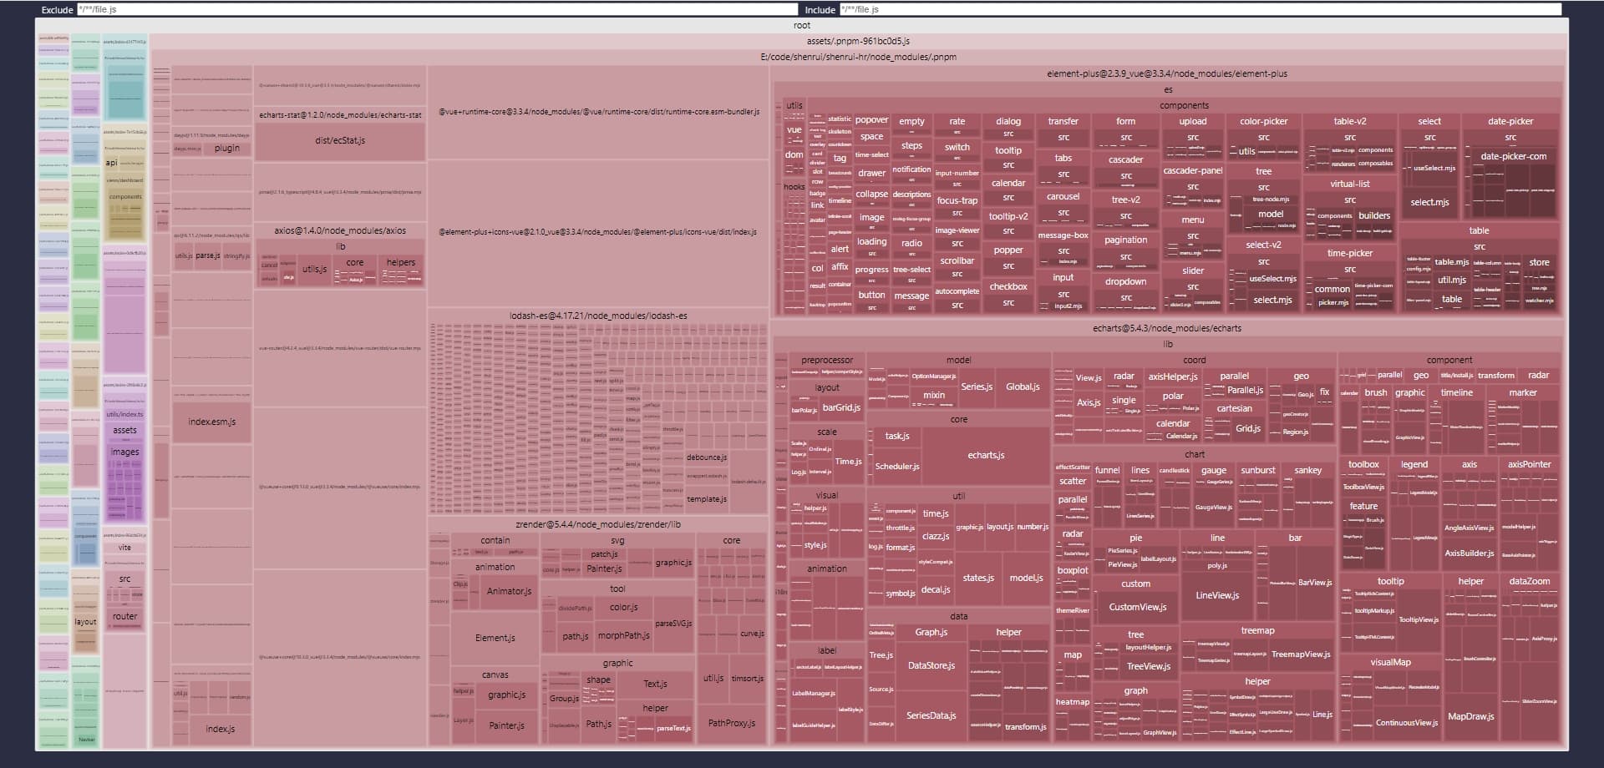Click the timsort.js block

coord(748,679)
